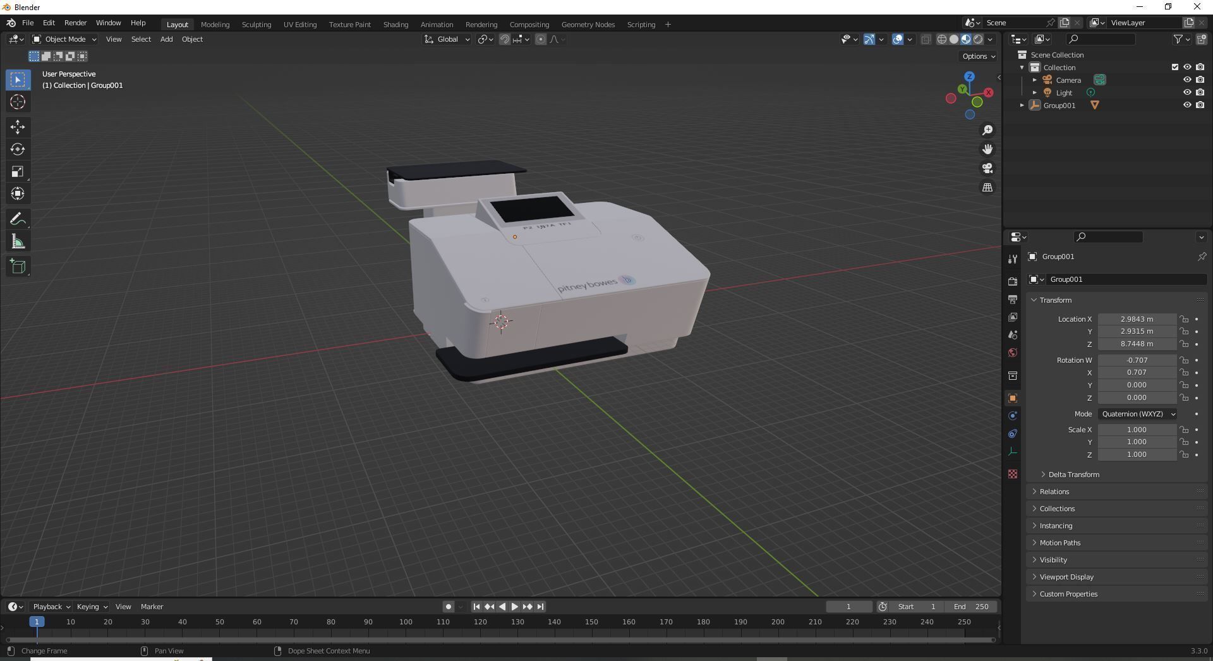The height and width of the screenshot is (661, 1213).
Task: Open Global transform orientation dropdown
Action: point(447,39)
